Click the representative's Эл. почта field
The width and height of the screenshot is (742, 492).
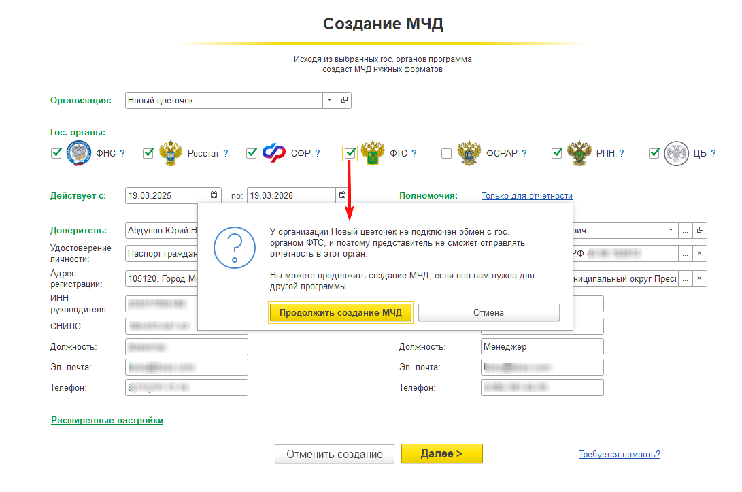click(542, 367)
